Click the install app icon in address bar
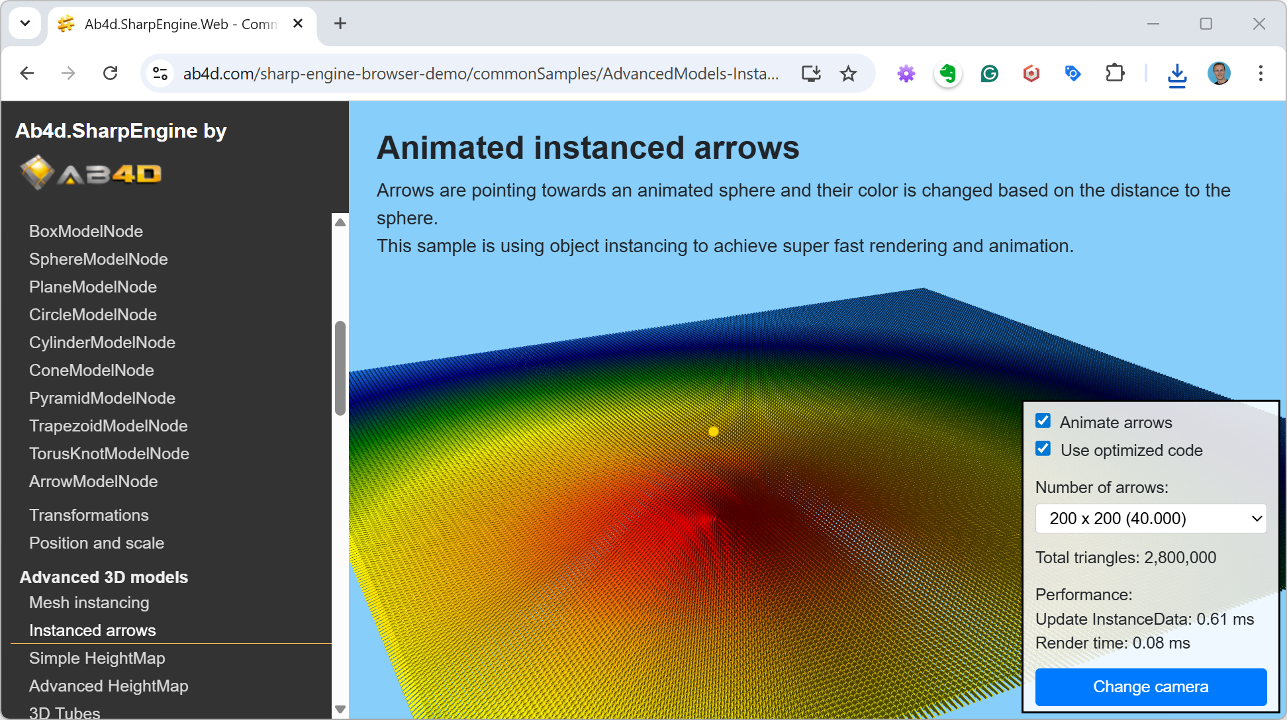Viewport: 1287px width, 720px height. point(811,73)
